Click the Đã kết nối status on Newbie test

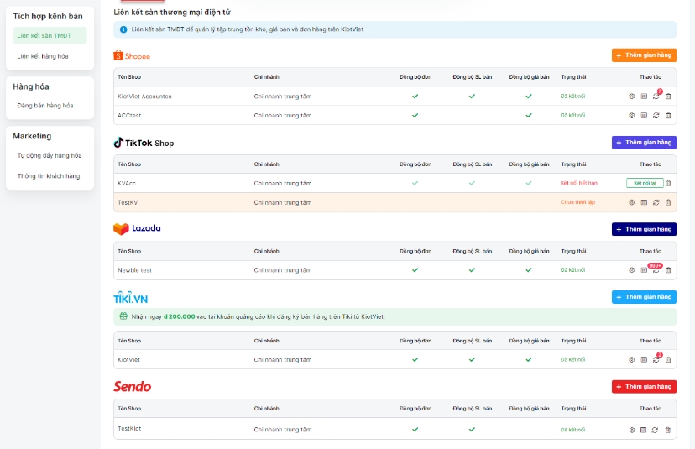(572, 270)
